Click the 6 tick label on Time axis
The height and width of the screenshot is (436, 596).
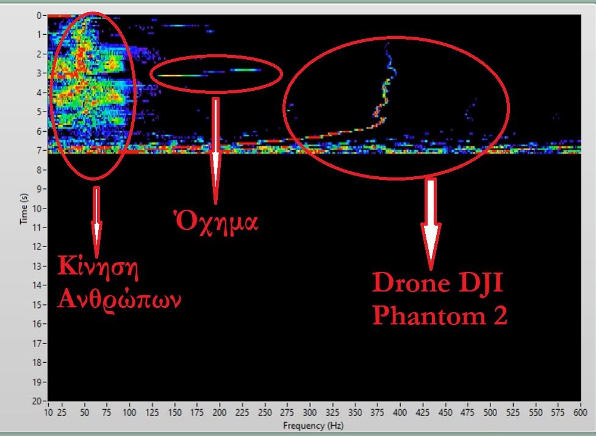(39, 131)
